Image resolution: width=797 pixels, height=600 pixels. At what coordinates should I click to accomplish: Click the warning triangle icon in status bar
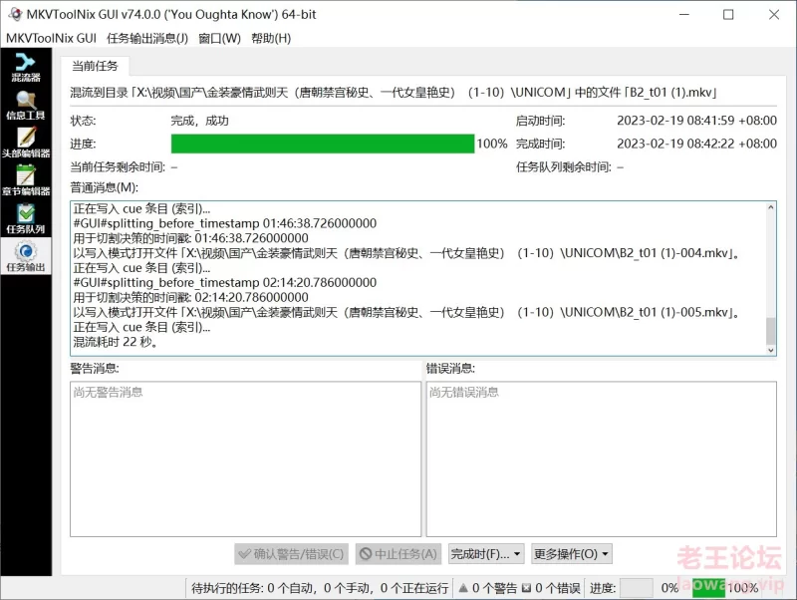coord(463,588)
